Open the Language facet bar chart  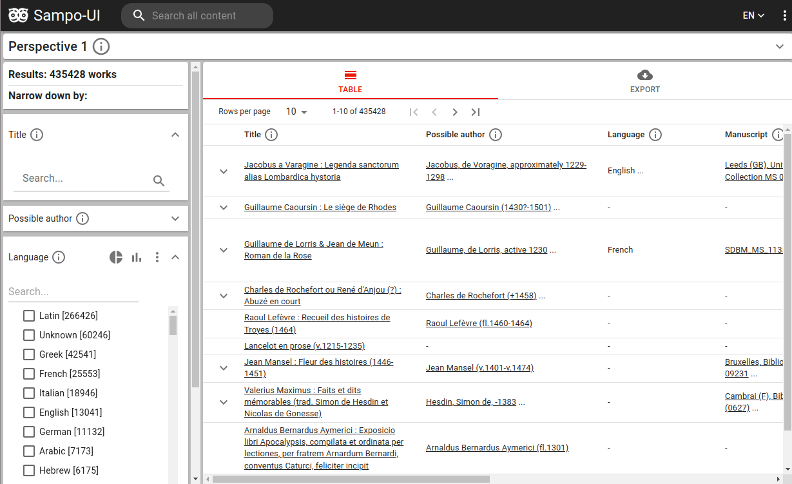(137, 257)
